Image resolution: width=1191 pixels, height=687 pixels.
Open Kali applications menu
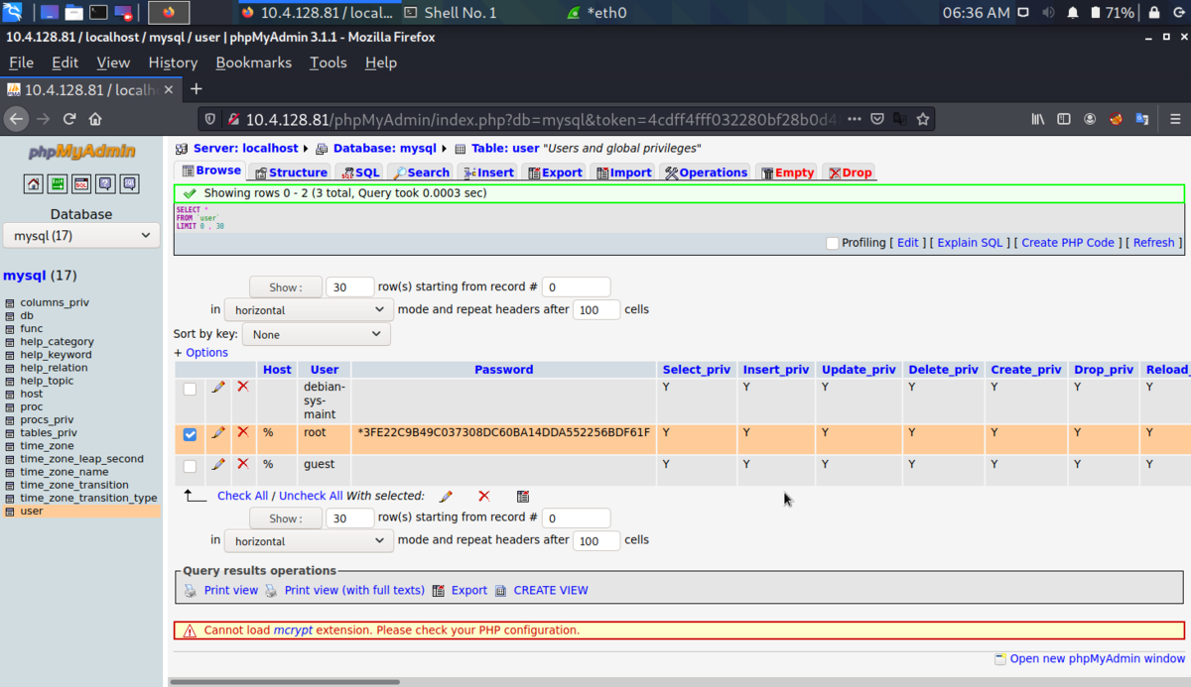point(13,13)
